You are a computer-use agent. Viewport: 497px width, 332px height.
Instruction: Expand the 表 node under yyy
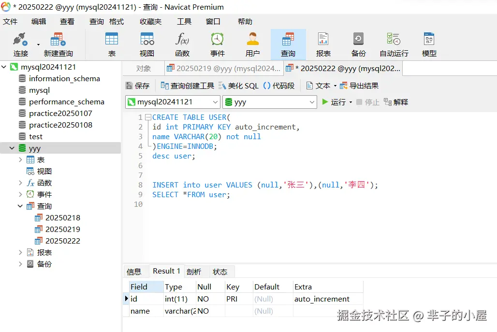[20, 159]
